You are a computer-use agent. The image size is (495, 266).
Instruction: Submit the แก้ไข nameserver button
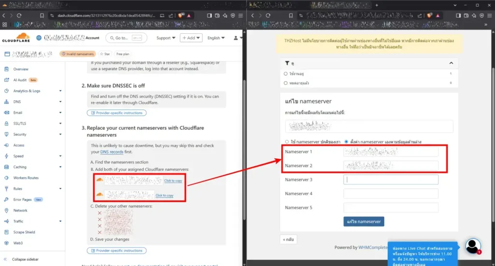tap(364, 222)
